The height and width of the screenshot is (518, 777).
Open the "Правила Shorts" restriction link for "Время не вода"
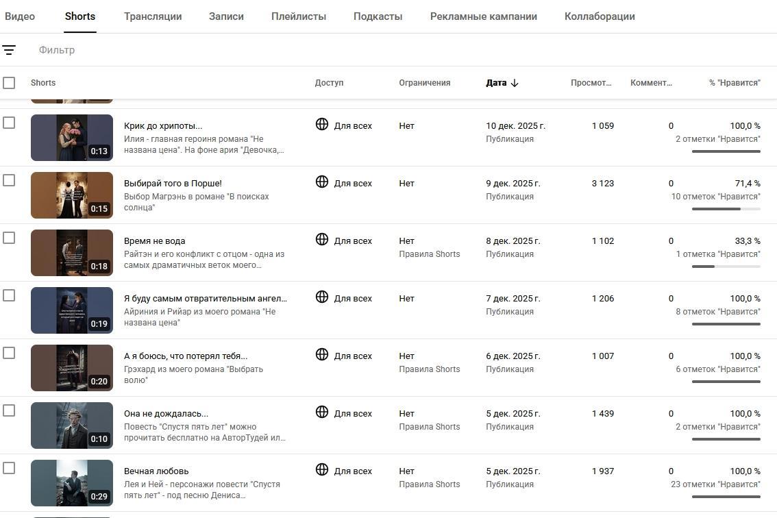(430, 254)
